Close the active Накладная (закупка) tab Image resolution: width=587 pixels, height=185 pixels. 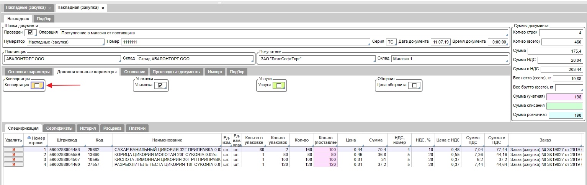pos(103,8)
